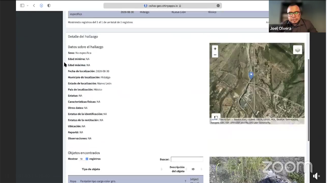Screen dimensions: 327x183
Task: Select the Pantalón tipo cargo row
Action: [x=136, y=180]
